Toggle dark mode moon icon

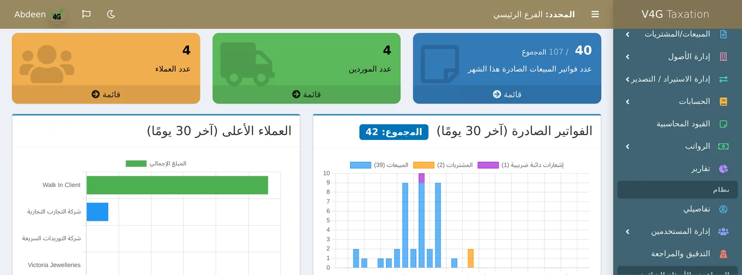coord(111,14)
